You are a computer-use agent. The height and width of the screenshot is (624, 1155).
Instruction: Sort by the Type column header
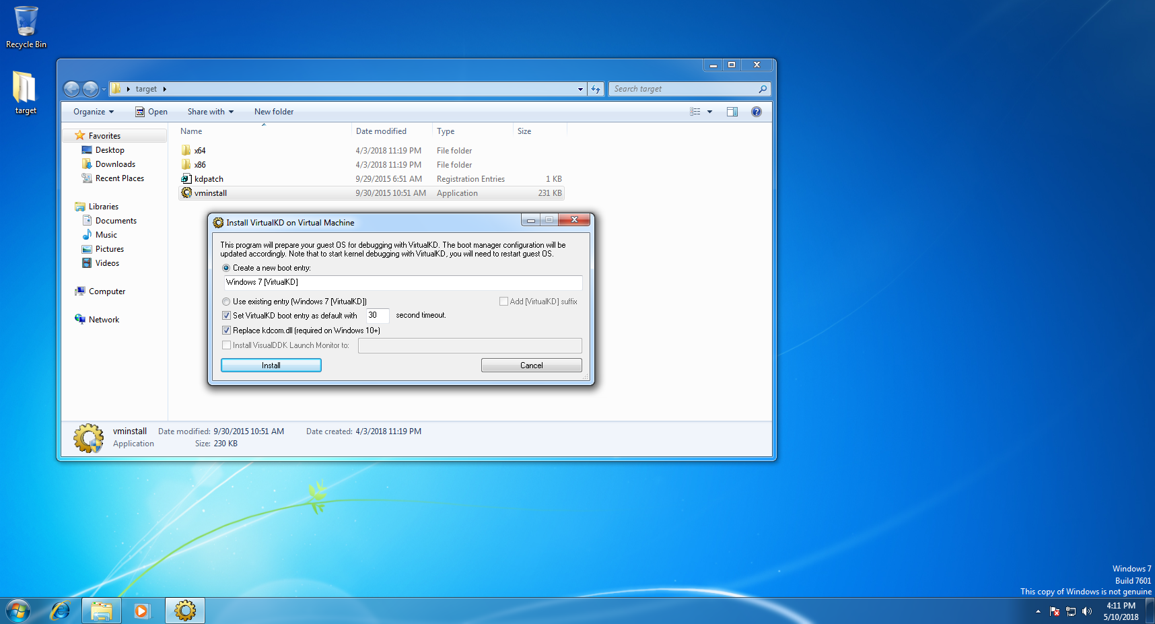point(473,131)
